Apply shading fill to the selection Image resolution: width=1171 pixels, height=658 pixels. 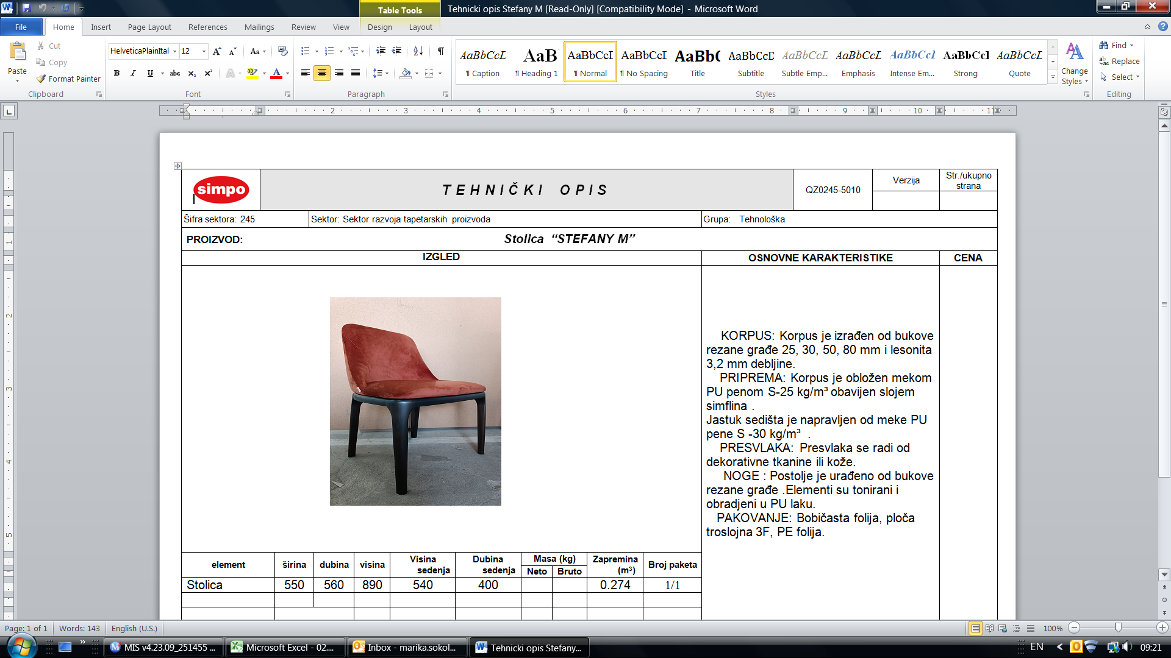pos(406,73)
